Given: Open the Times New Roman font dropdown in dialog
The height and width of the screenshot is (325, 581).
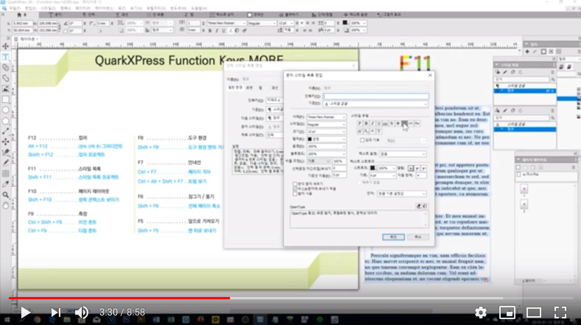Looking at the screenshot, I should point(327,117).
